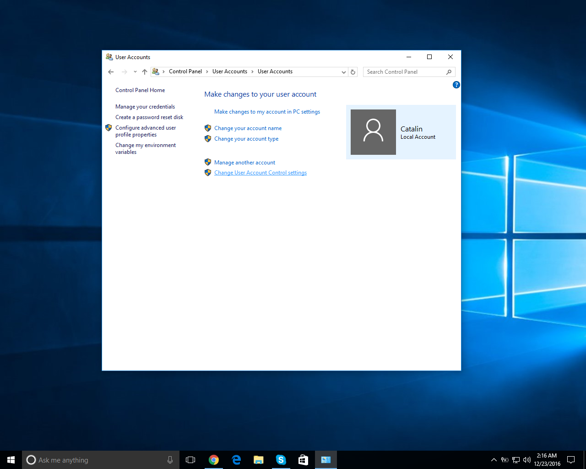Click Manage another account link

click(x=244, y=163)
